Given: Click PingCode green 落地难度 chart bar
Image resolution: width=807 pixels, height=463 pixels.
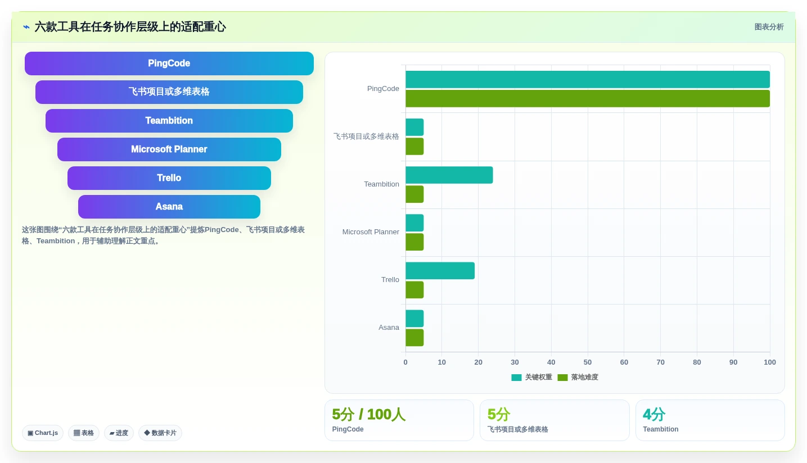Looking at the screenshot, I should point(588,98).
